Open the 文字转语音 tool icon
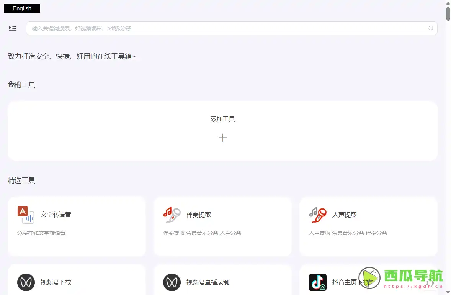 26,215
